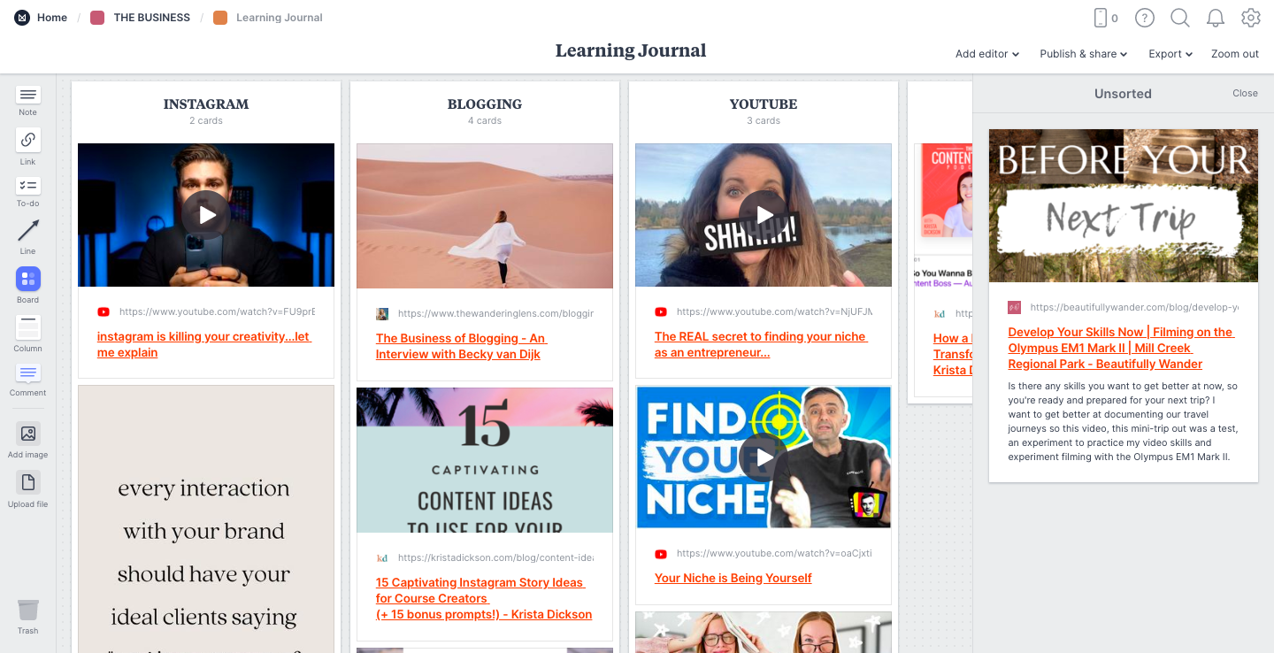Play the instagram killing creativity video
This screenshot has width=1274, height=653.
pyautogui.click(x=206, y=214)
